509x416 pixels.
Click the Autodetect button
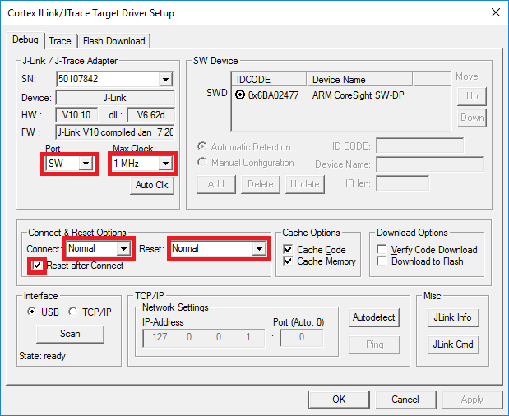(x=374, y=317)
